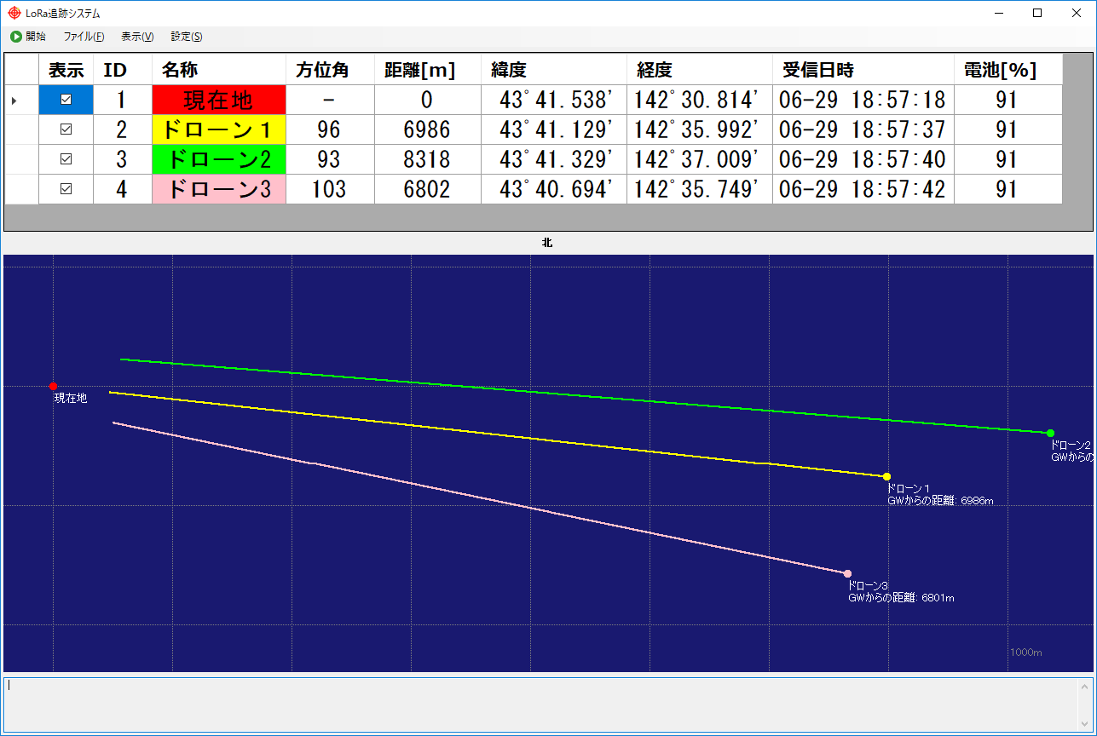Open the ファイル(F) menu
Image resolution: width=1097 pixels, height=736 pixels.
(x=84, y=37)
